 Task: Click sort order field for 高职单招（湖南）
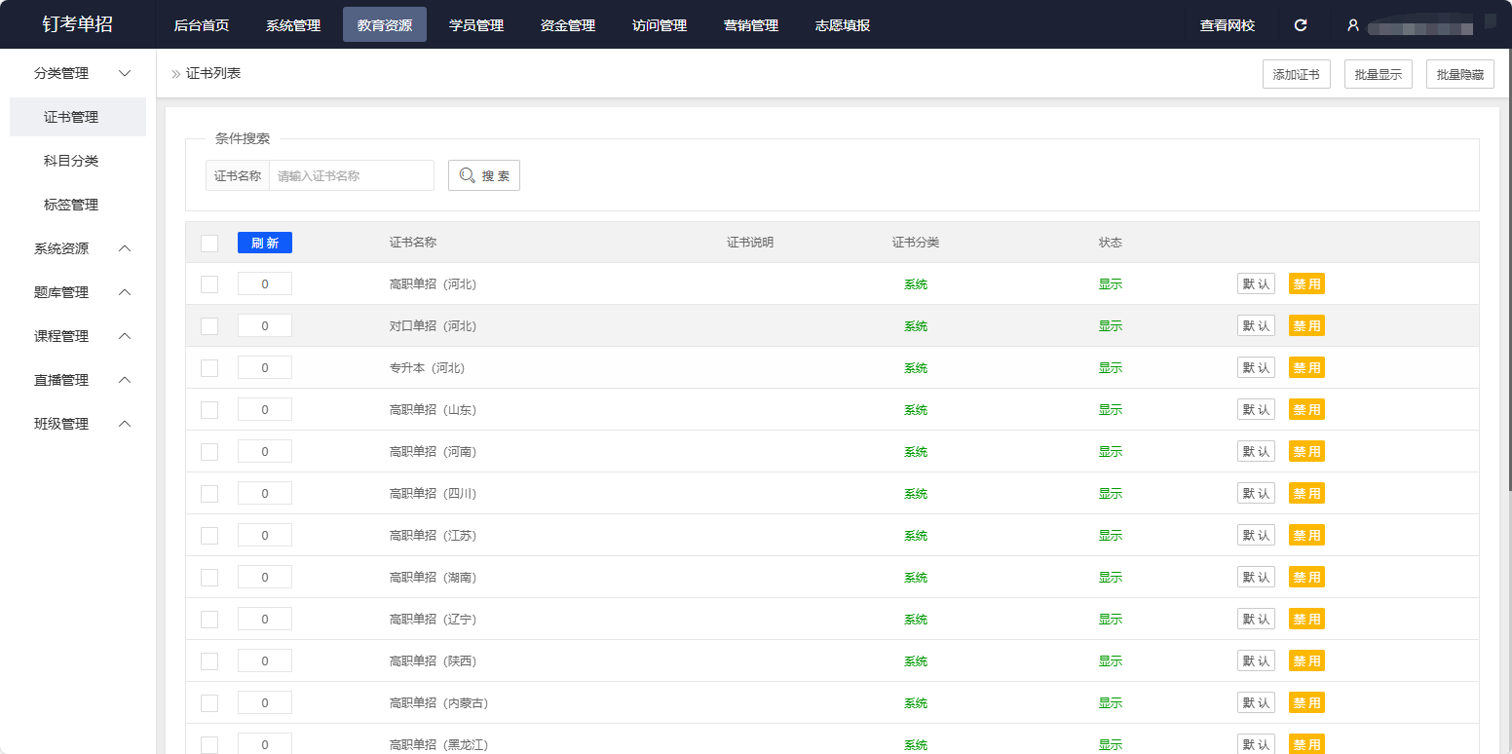pos(265,578)
